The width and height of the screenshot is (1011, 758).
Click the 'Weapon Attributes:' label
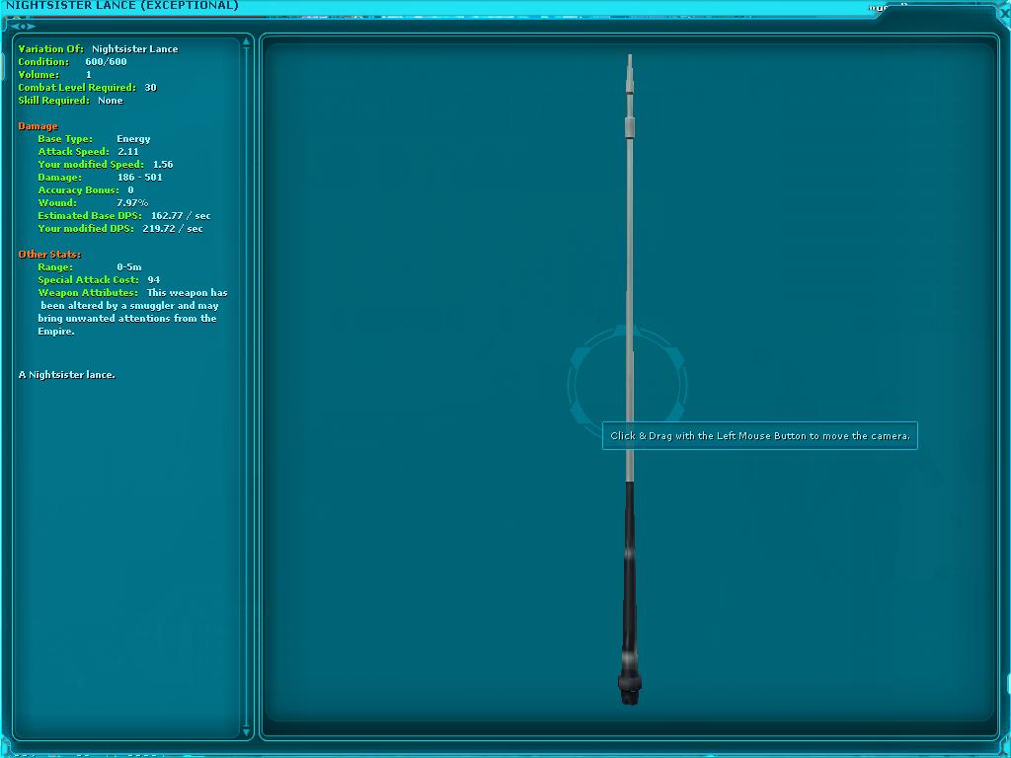pyautogui.click(x=88, y=292)
